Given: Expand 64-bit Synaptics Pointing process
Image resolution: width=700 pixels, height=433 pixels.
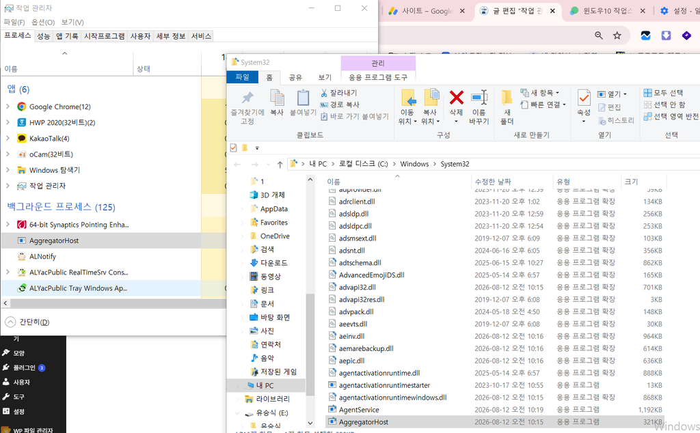Looking at the screenshot, I should coord(8,224).
